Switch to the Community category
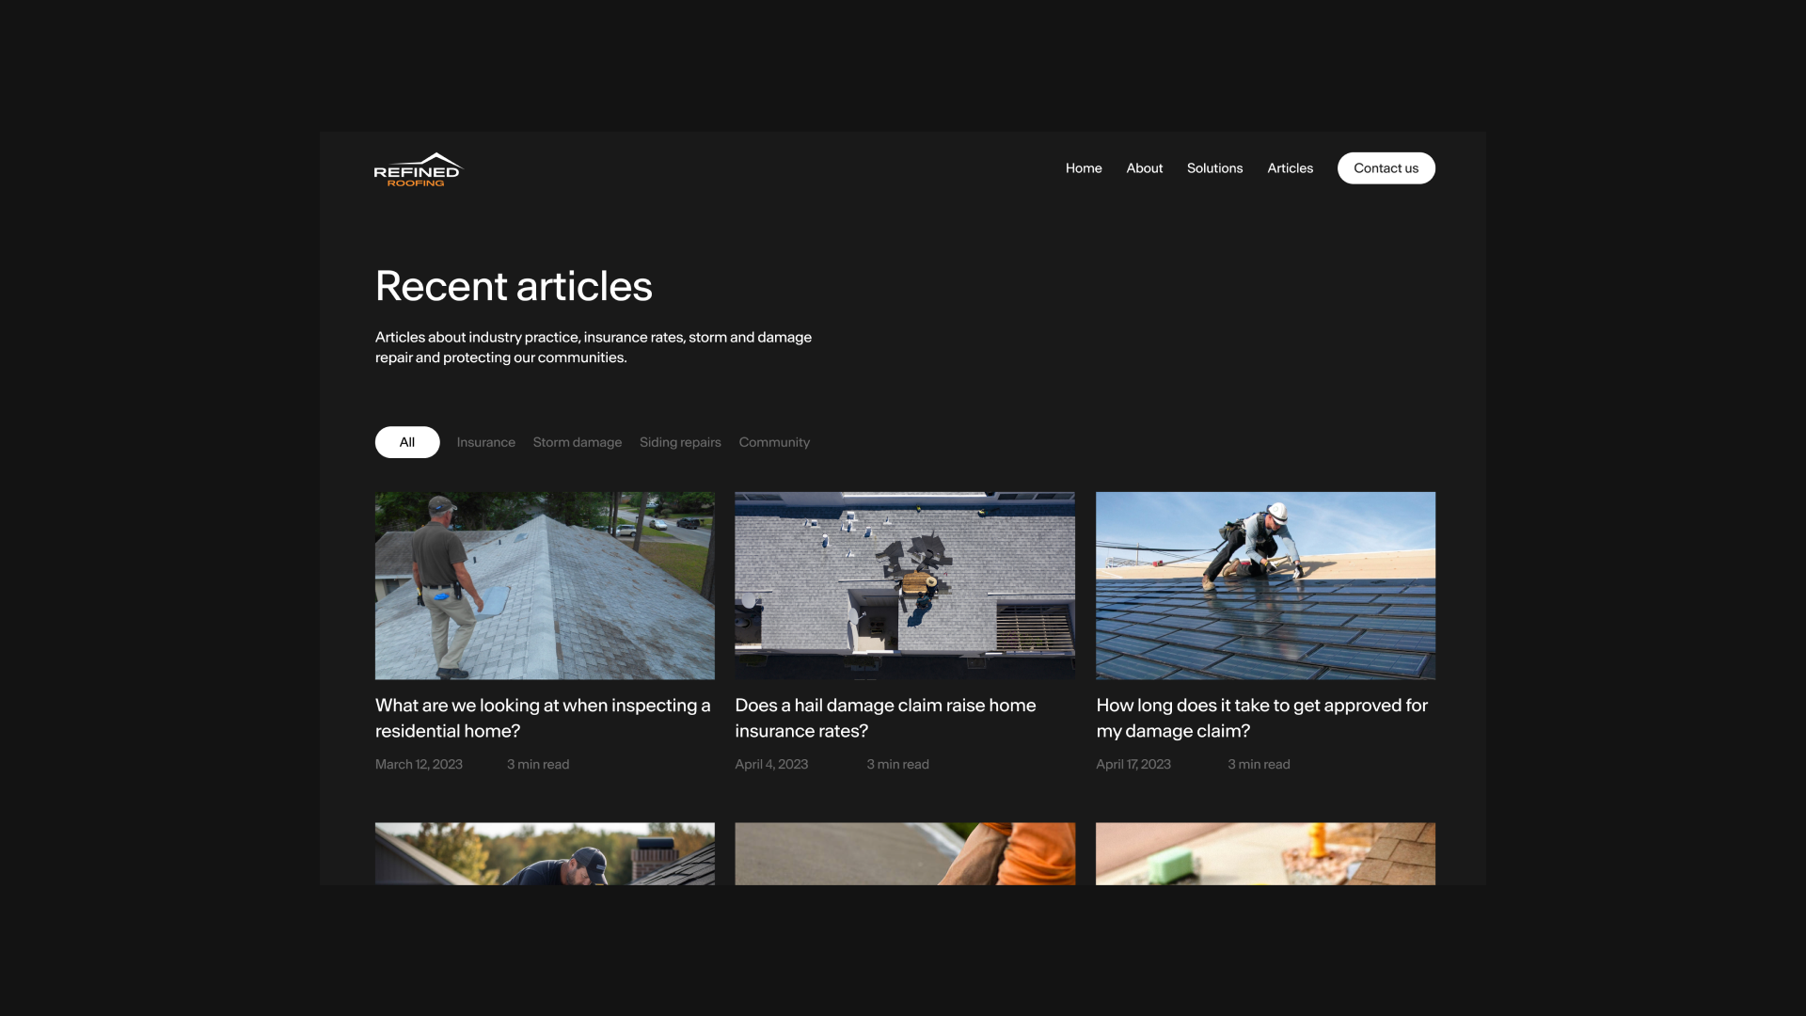The image size is (1806, 1016). click(773, 442)
